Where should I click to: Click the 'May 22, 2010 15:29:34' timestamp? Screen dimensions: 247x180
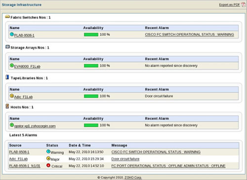(86, 159)
